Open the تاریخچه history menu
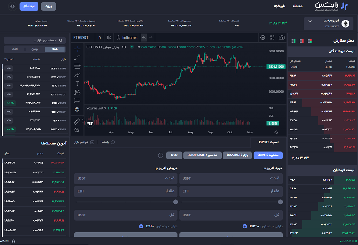 (x=279, y=6)
